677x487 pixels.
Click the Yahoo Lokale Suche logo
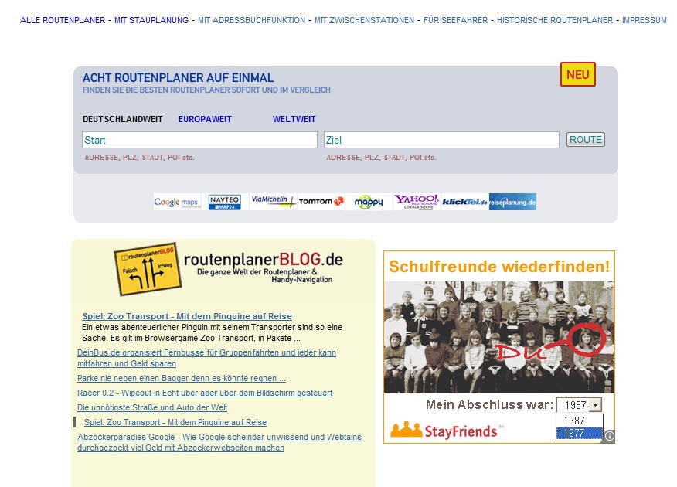(417, 202)
